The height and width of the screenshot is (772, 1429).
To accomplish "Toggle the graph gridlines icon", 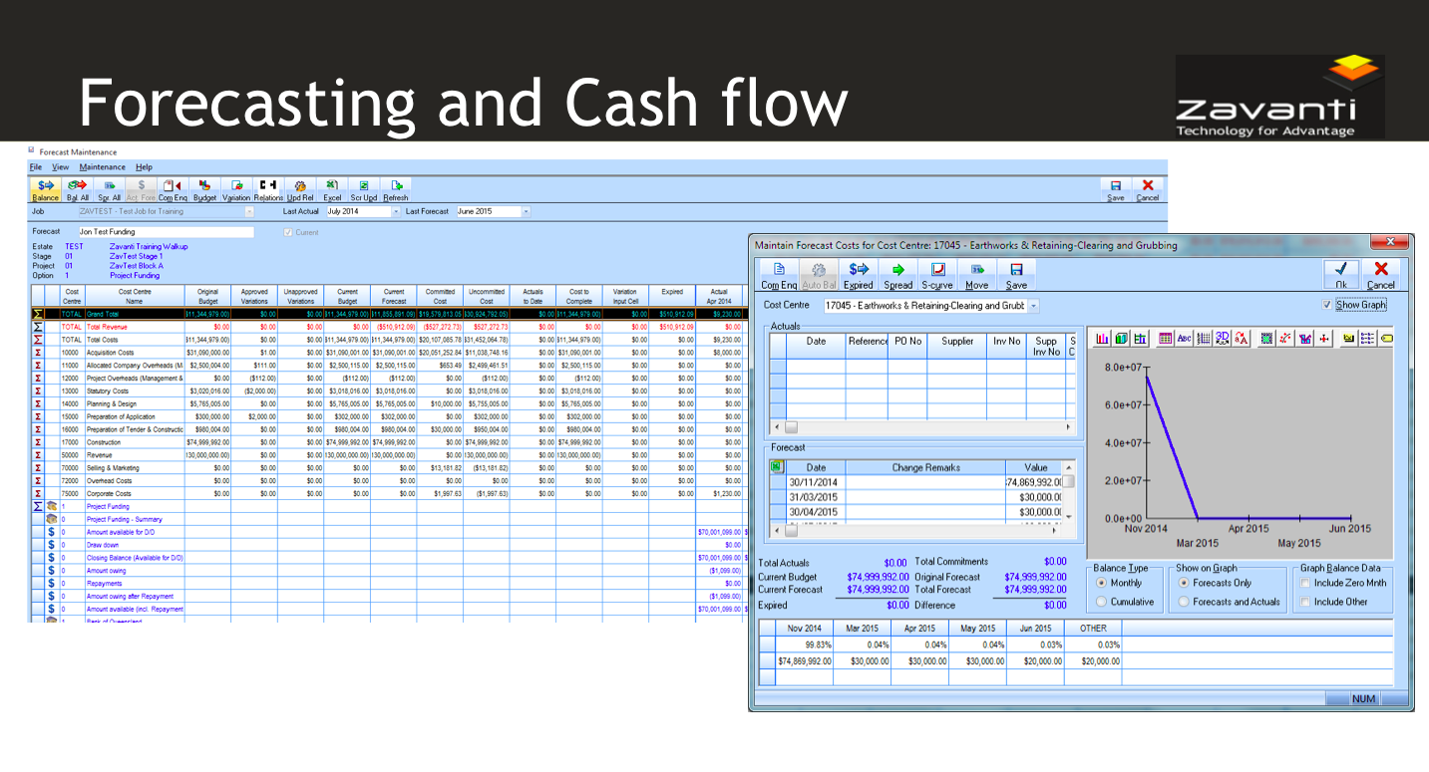I will (1204, 339).
